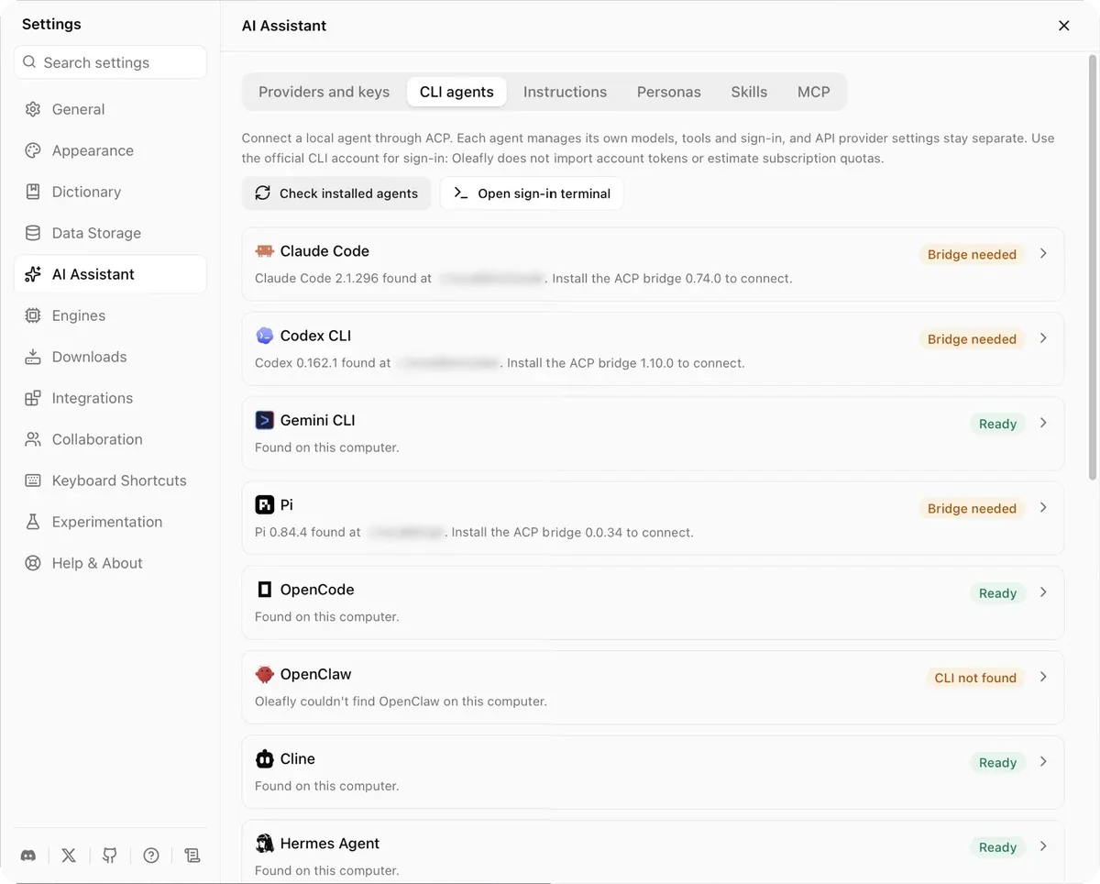Screen dimensions: 1100x884
Task: Click the Gemini CLI agent logo icon
Action: coord(265,420)
